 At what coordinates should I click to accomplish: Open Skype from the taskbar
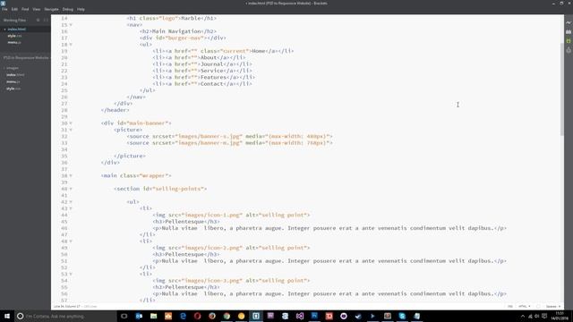[402, 316]
